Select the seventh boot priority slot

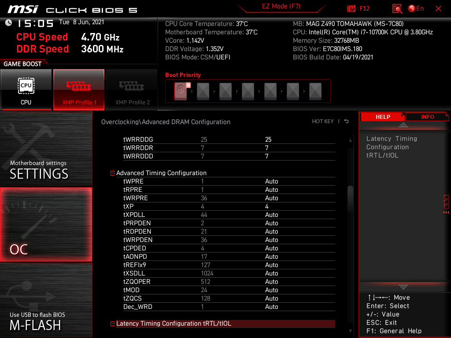(315, 92)
